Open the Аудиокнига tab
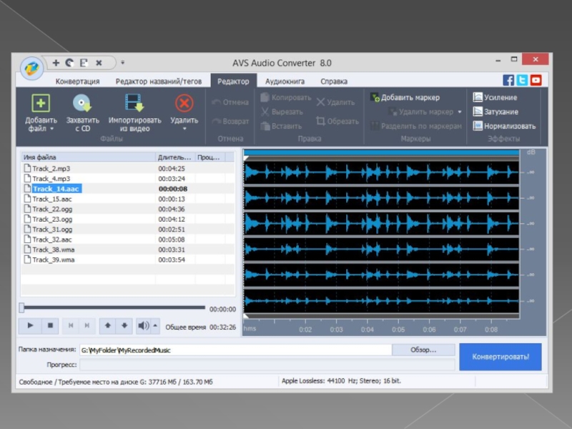The width and height of the screenshot is (572, 429). pyautogui.click(x=285, y=82)
